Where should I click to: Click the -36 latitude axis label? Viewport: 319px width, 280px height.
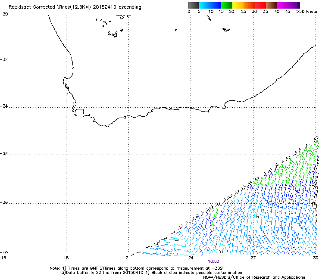[4, 153]
